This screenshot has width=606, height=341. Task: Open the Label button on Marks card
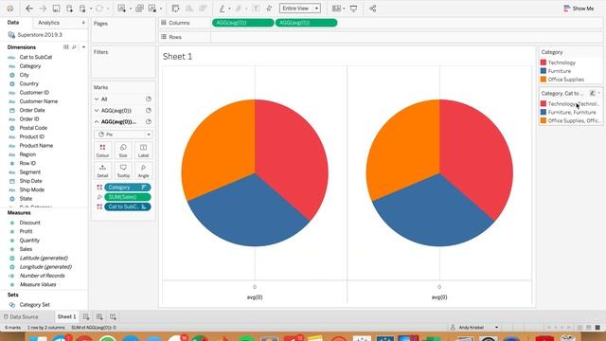tap(143, 151)
